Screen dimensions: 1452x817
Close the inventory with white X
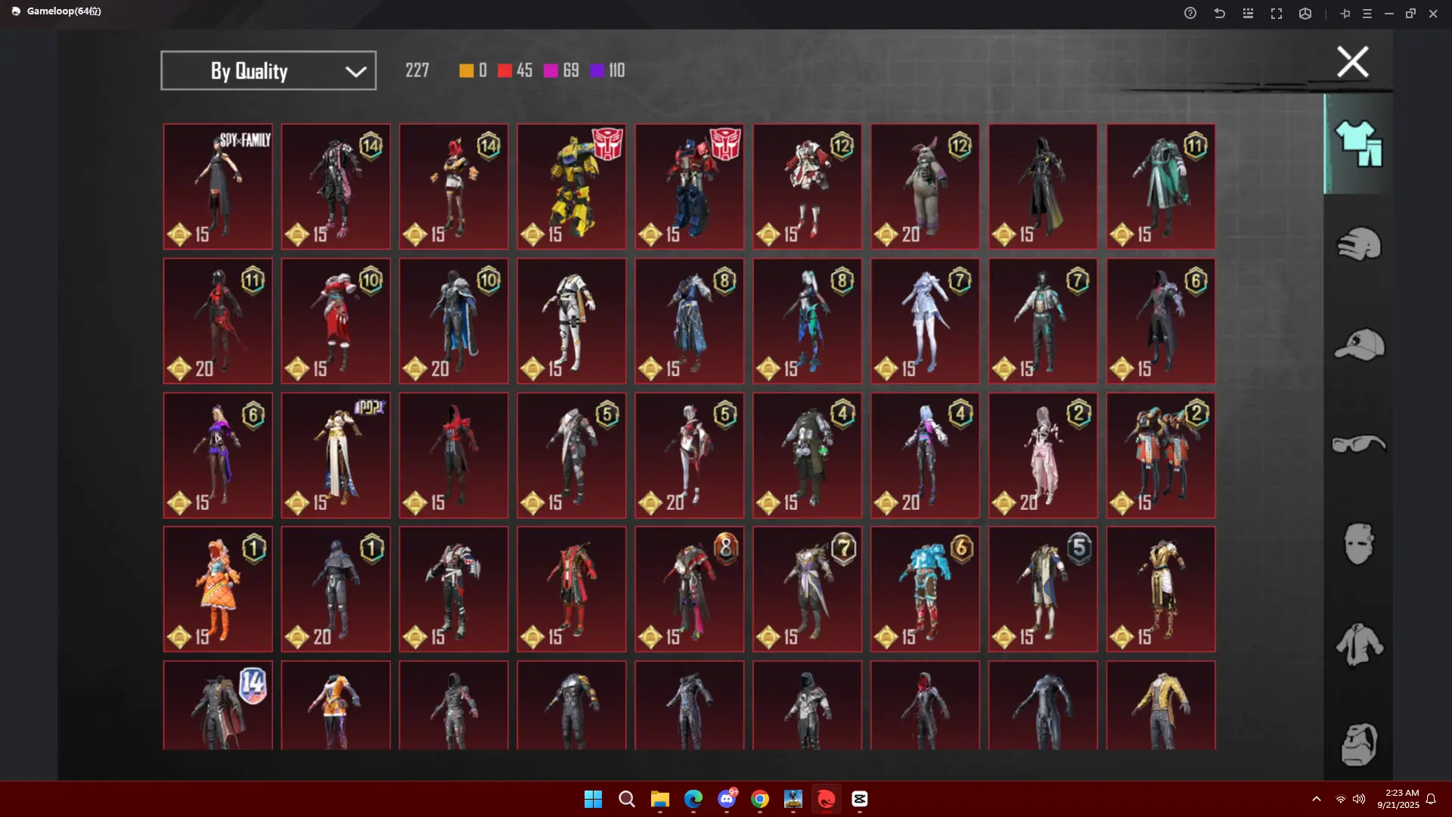tap(1352, 62)
